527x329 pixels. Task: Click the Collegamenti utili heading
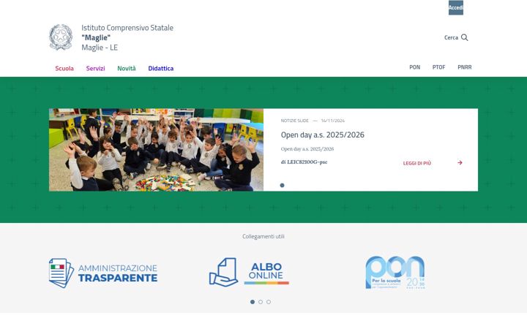point(263,236)
